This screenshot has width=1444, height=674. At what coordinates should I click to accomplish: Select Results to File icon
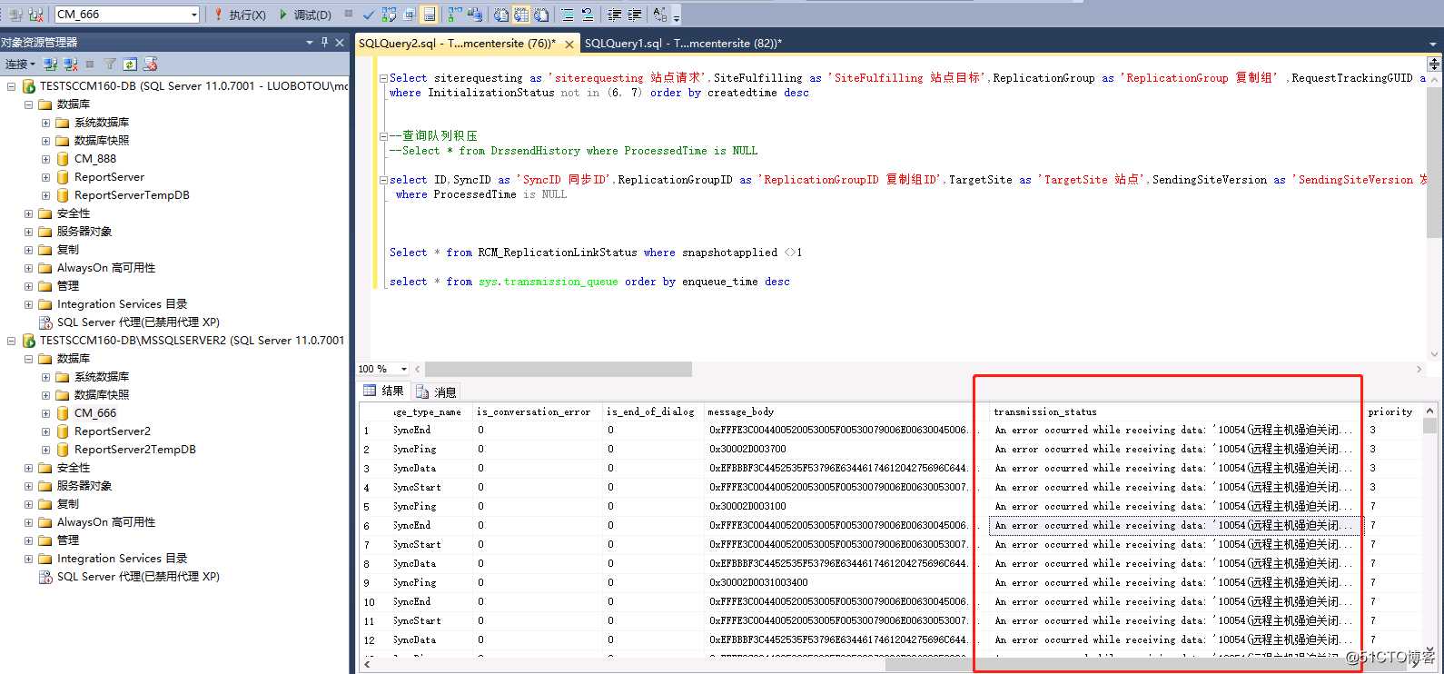click(540, 15)
